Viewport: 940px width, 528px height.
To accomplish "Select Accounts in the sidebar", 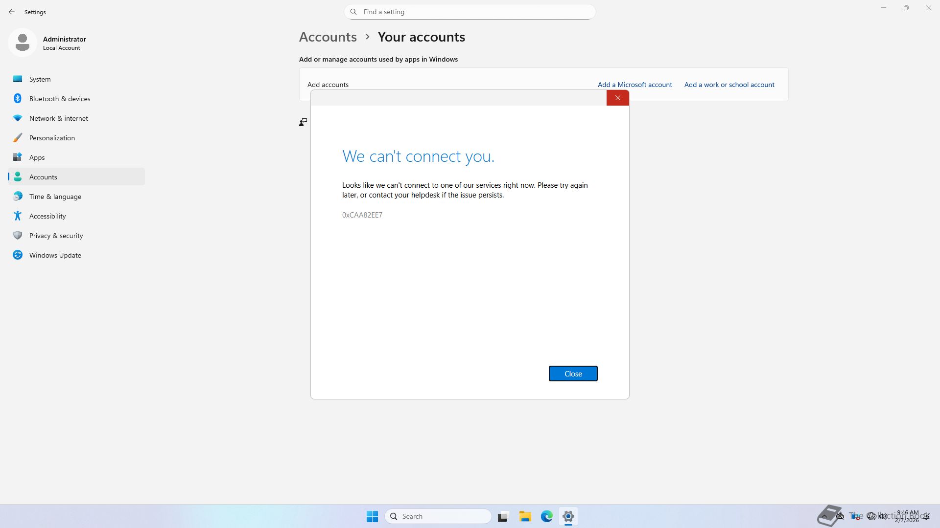I will tap(43, 177).
